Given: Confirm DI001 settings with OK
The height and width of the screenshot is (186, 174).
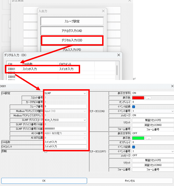Looking at the screenshot, I should [44, 181].
